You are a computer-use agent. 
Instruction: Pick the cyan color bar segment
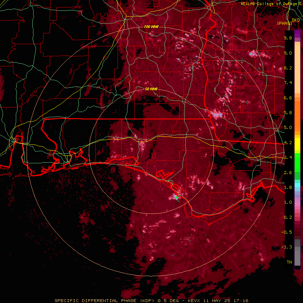tap(297, 185)
